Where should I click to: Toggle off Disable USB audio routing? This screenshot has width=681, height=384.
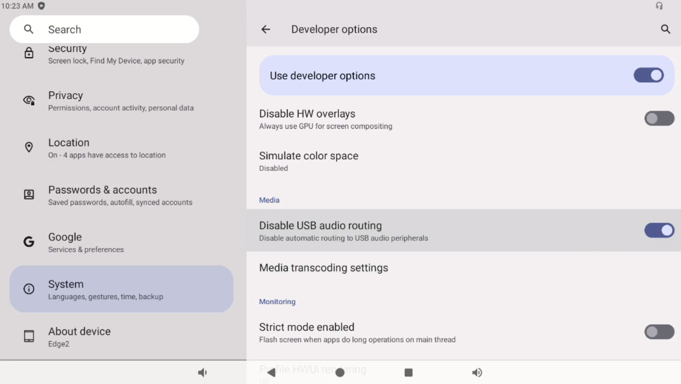pyautogui.click(x=659, y=231)
